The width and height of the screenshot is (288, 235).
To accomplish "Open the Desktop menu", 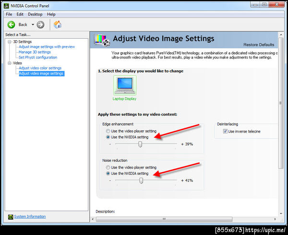I will tap(35, 14).
